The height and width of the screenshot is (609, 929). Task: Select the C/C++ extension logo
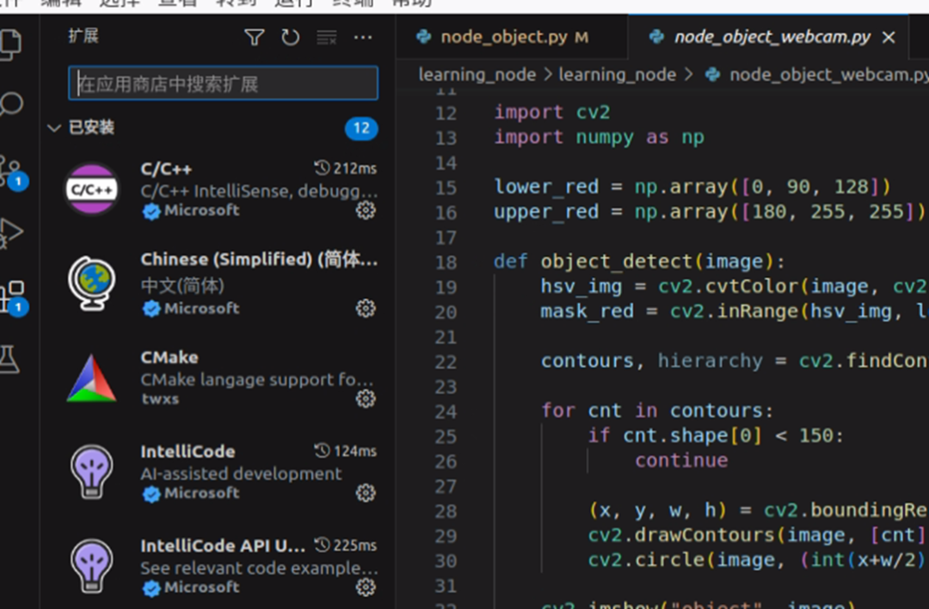[x=91, y=189]
